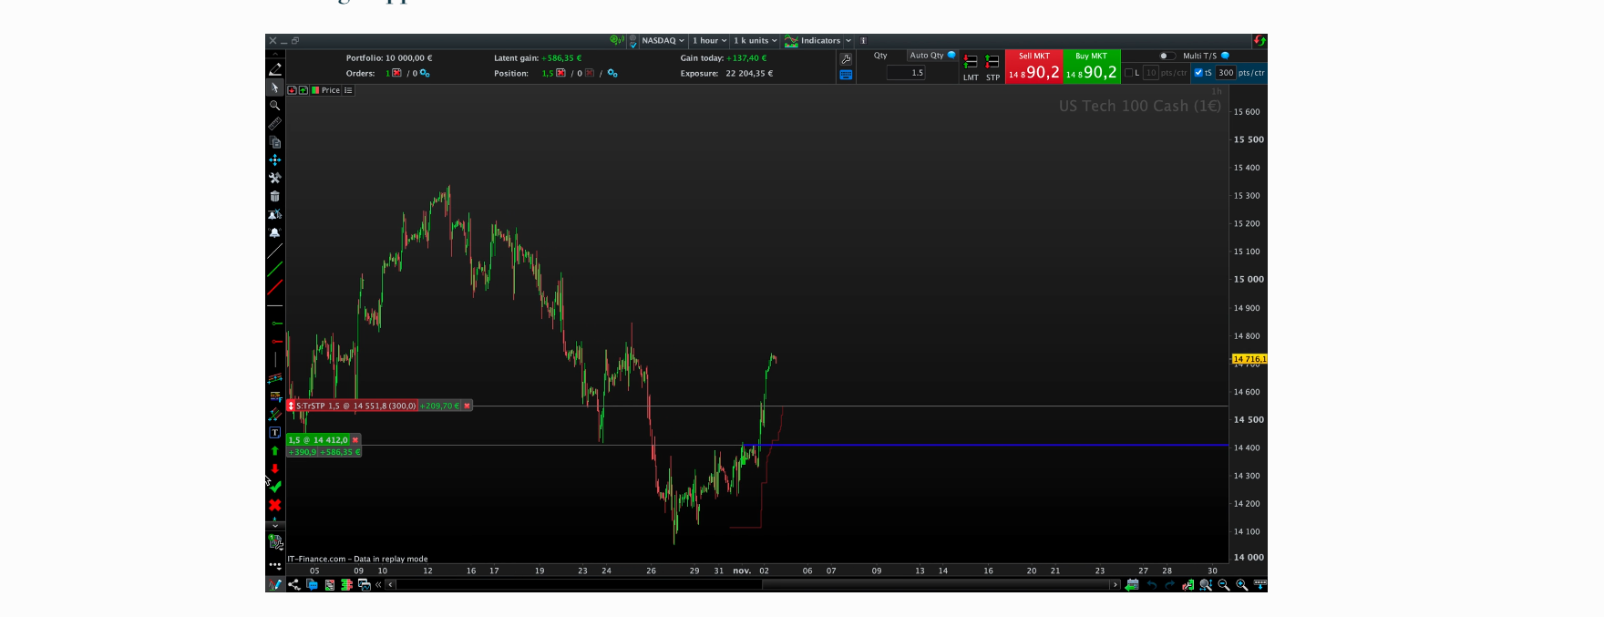Click the red down arrow price panel button
Viewport: 1604px width, 617px height.
point(292,90)
